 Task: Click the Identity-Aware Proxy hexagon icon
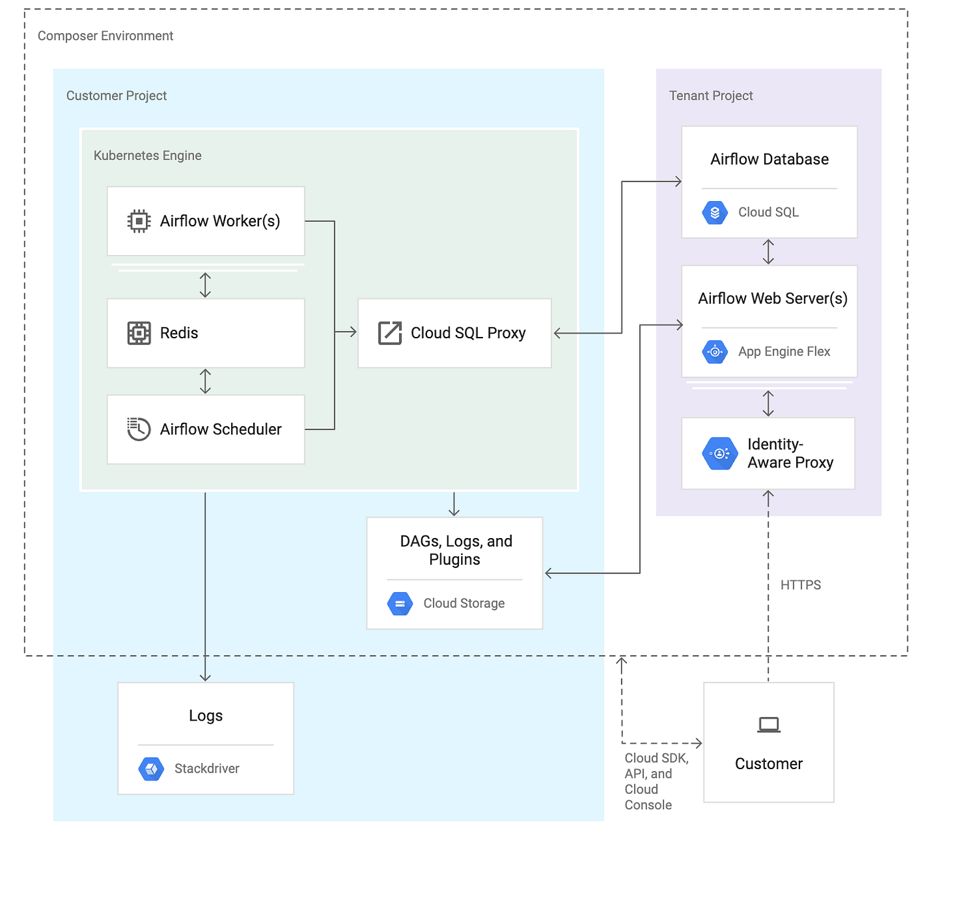coord(720,453)
